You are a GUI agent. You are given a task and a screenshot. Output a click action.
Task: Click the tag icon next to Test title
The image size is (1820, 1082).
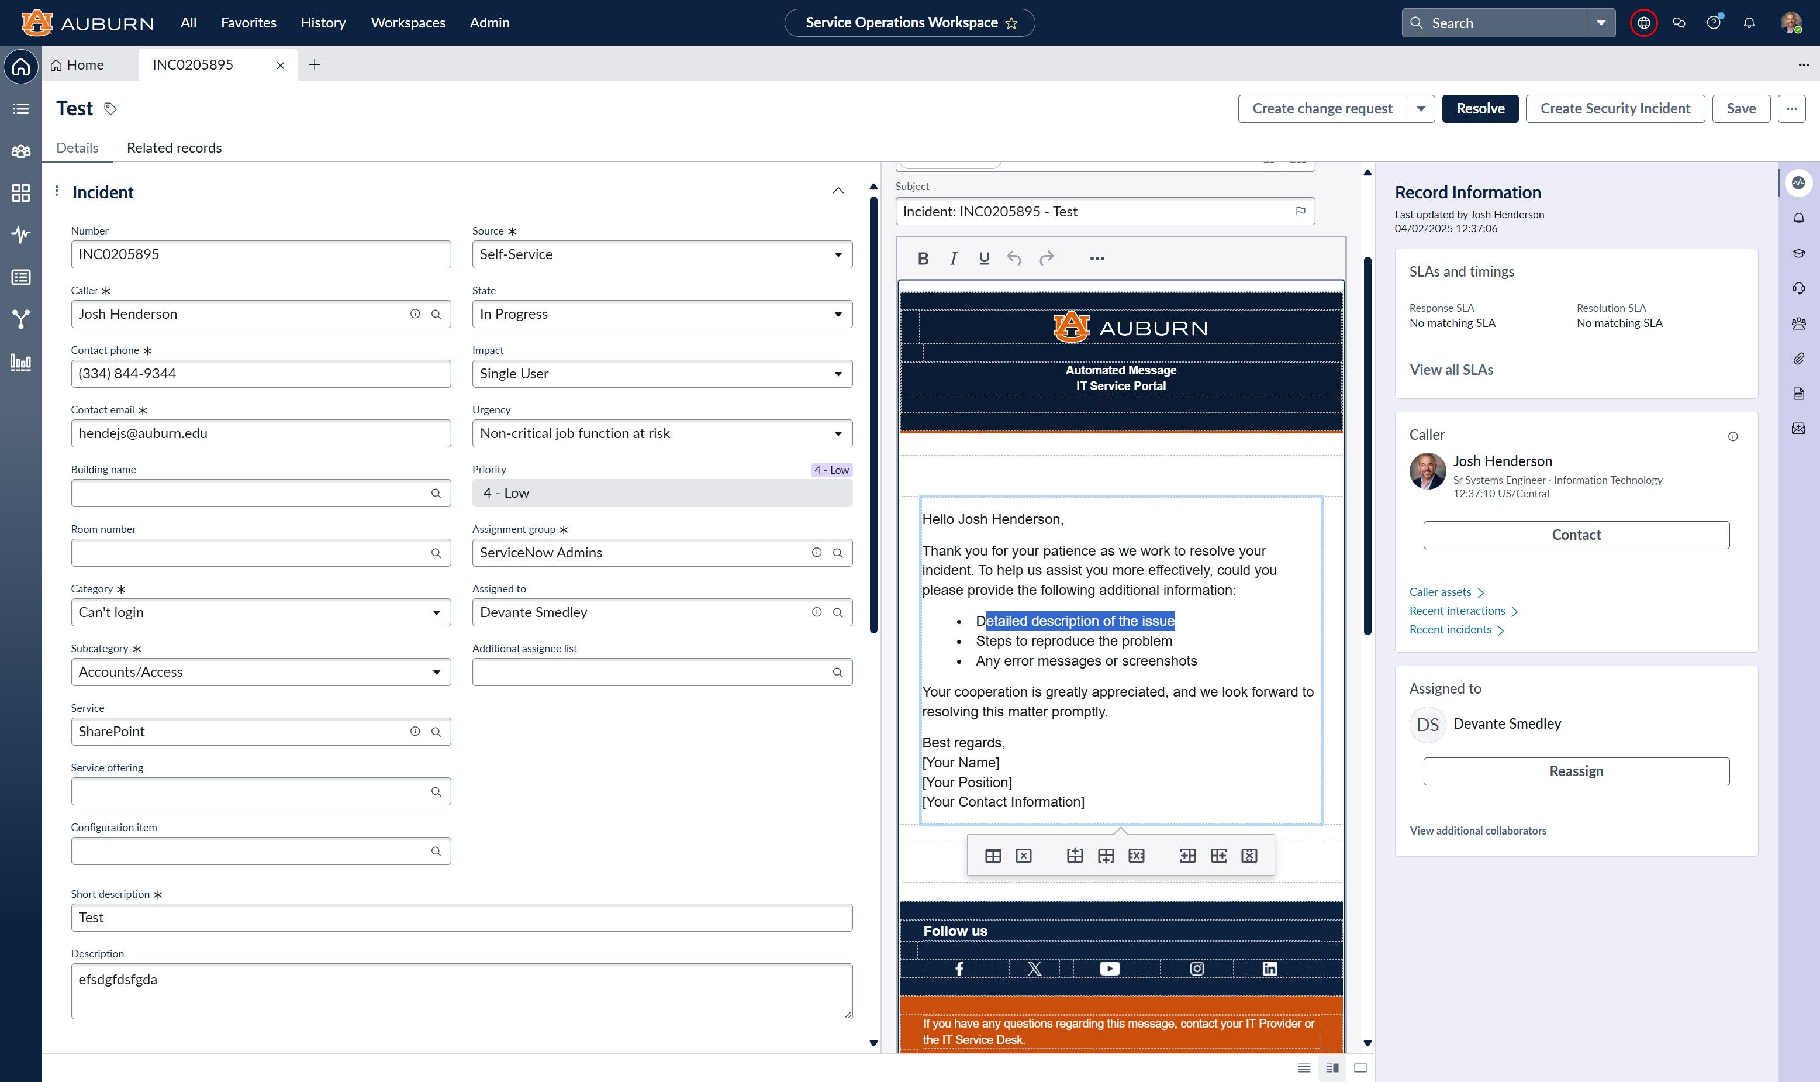[x=110, y=109]
